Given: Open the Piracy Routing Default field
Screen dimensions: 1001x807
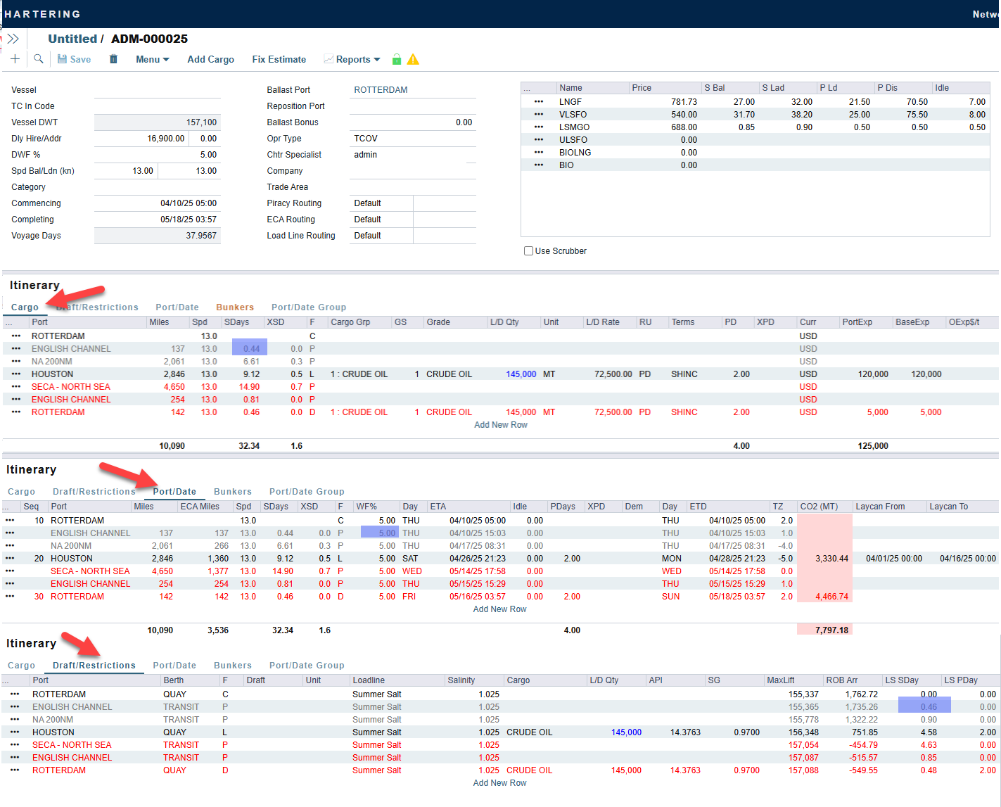Looking at the screenshot, I should click(381, 203).
